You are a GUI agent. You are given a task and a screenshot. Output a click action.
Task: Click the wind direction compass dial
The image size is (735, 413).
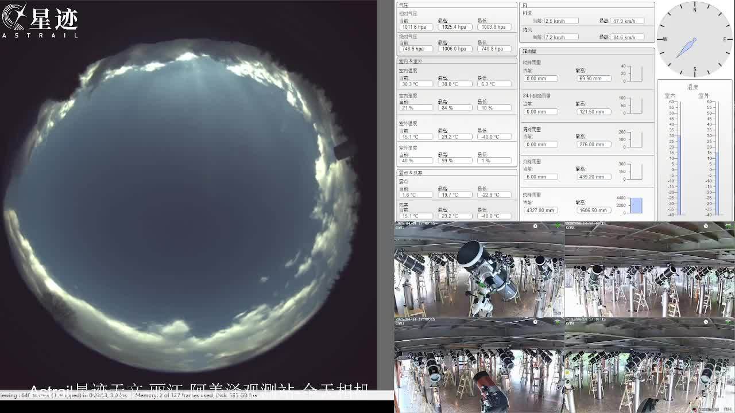[694, 40]
